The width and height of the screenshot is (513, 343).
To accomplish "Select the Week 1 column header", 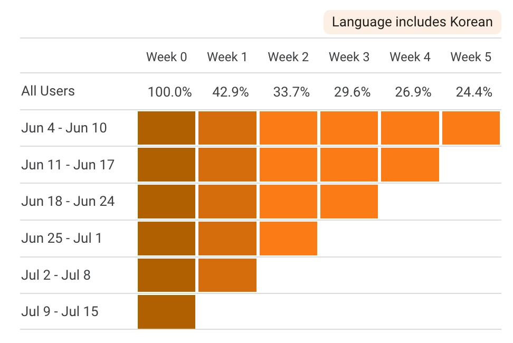I will pyautogui.click(x=227, y=57).
